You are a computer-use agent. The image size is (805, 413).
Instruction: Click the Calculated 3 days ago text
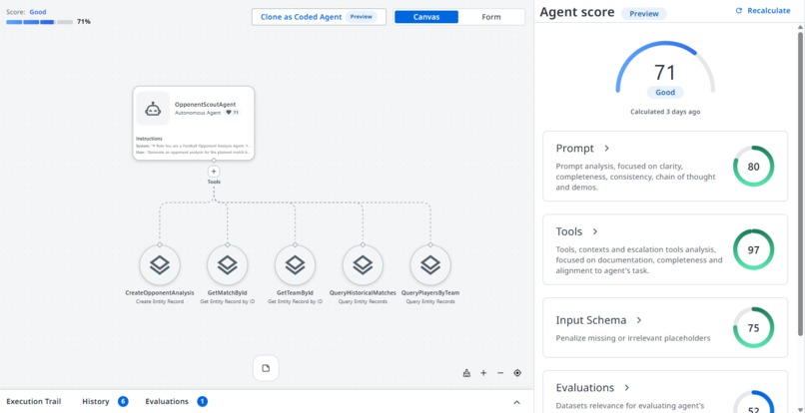tap(665, 112)
